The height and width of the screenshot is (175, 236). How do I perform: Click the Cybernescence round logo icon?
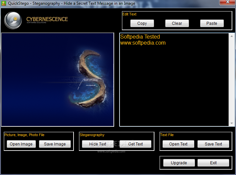pyautogui.click(x=13, y=20)
